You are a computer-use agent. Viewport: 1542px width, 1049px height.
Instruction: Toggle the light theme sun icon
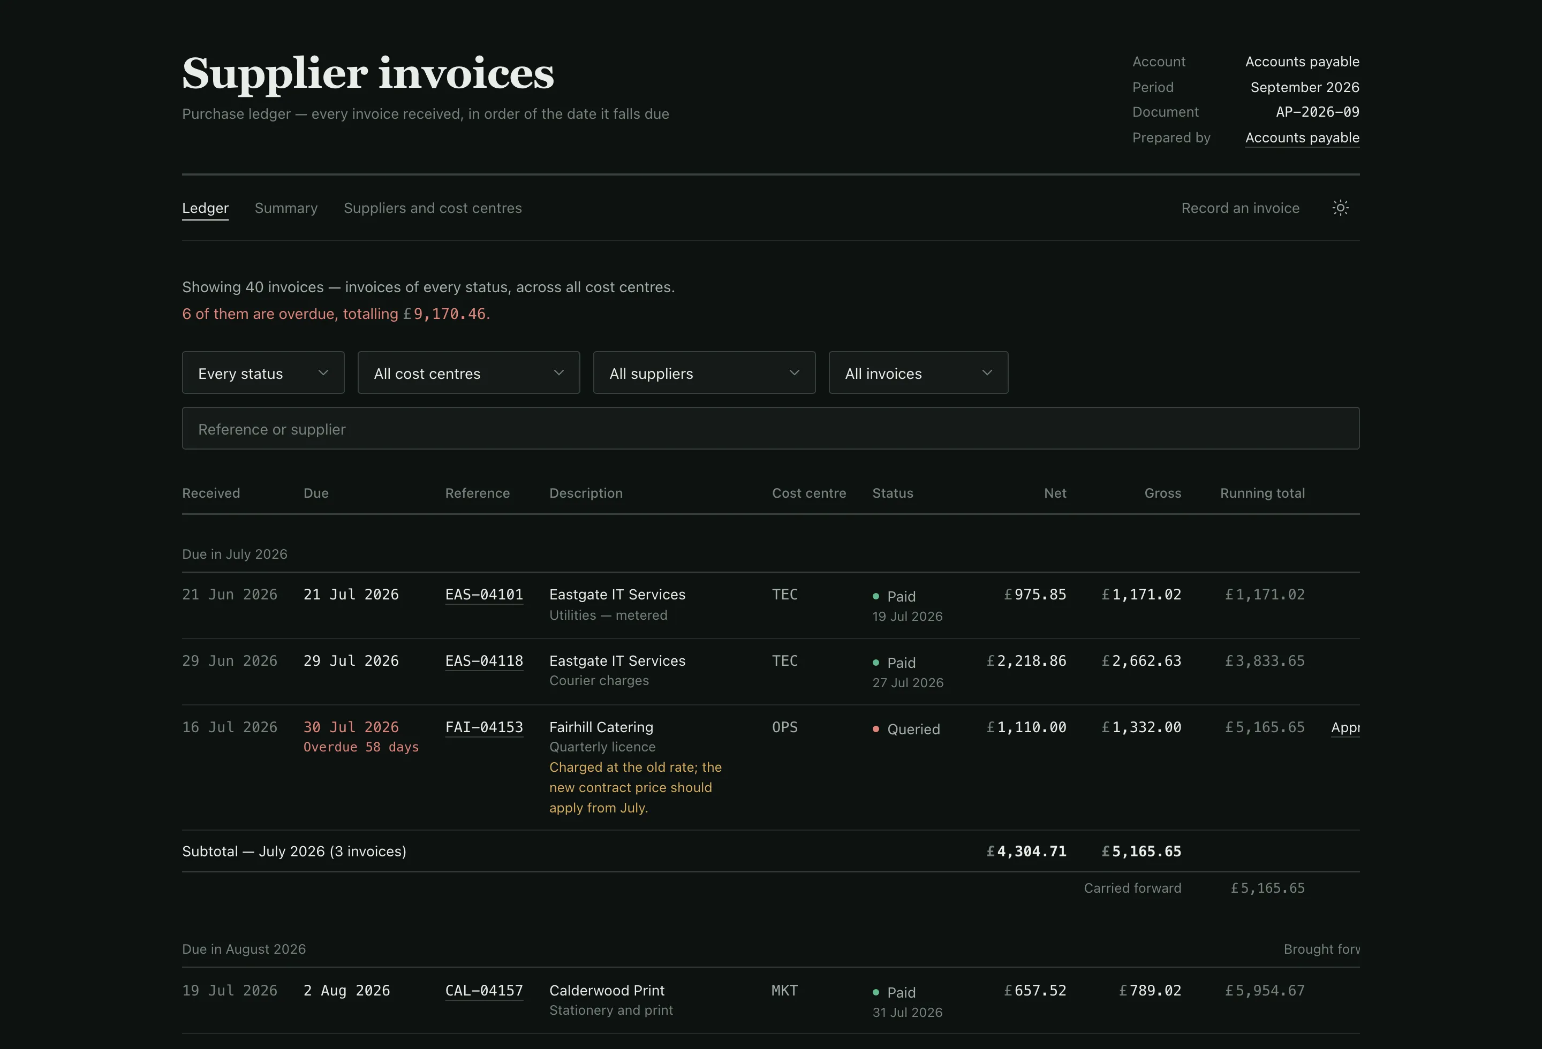pos(1340,208)
